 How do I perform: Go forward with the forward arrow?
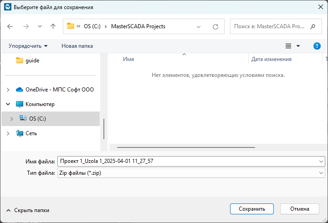26,26
